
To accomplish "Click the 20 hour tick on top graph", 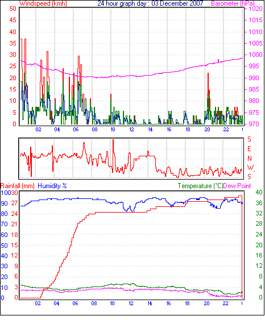I will (x=207, y=130).
